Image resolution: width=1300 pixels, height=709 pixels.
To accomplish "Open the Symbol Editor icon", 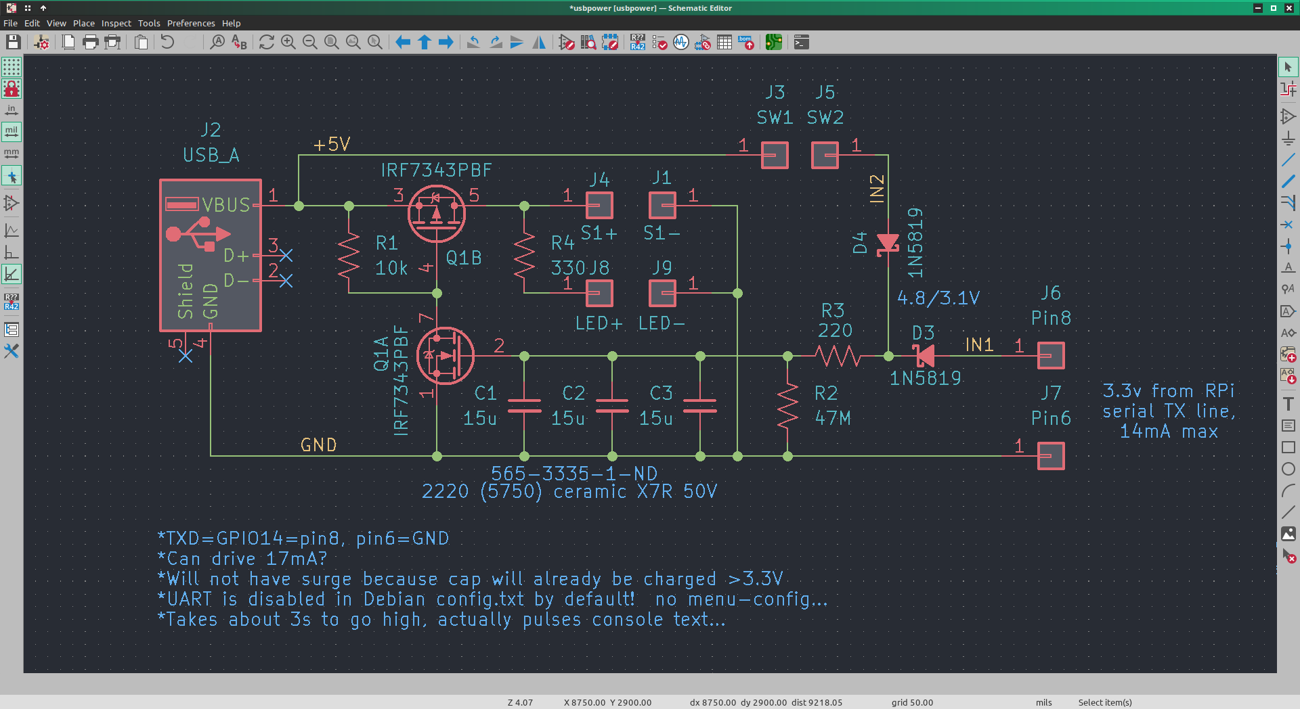I will pos(567,42).
